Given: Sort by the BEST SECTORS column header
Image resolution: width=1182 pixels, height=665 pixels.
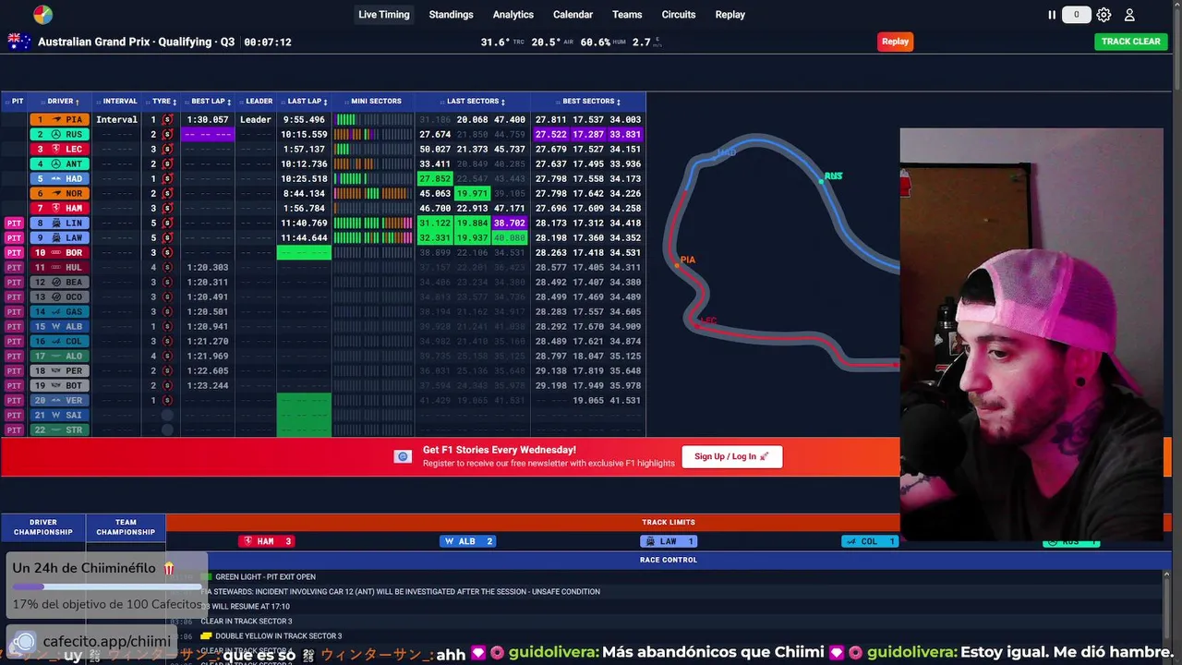Looking at the screenshot, I should pos(588,102).
